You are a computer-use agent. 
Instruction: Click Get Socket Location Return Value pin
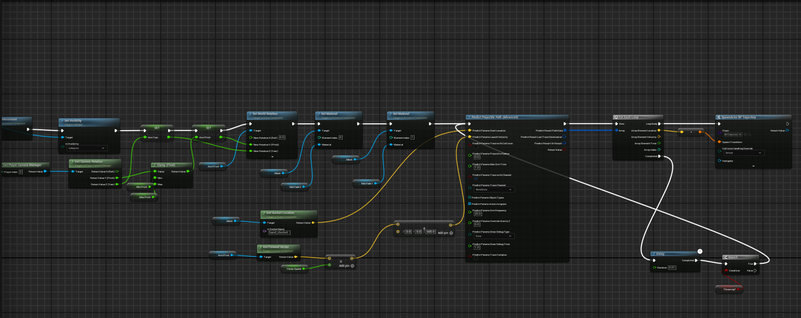[x=313, y=223]
